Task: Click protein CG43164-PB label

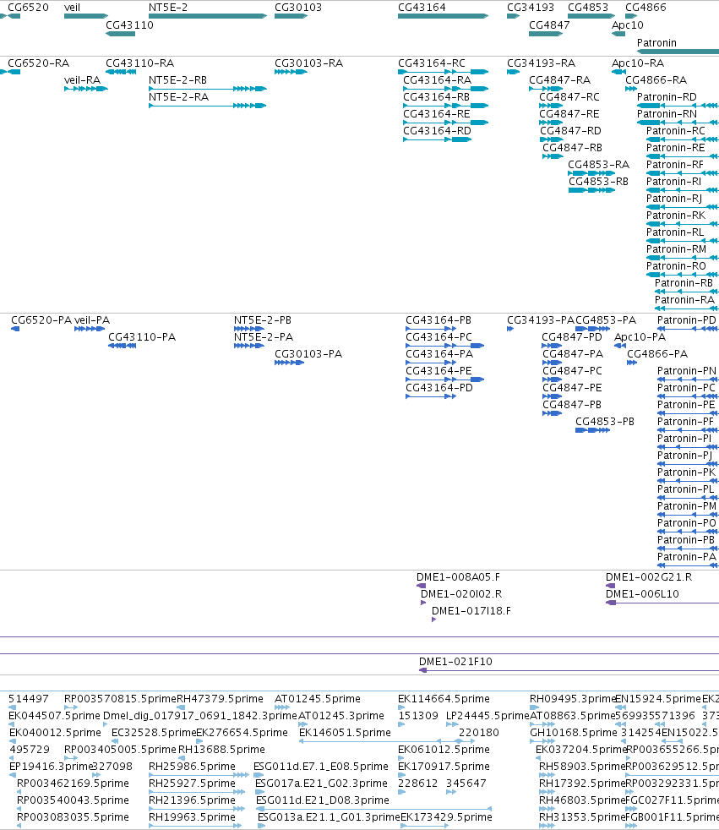Action: click(x=438, y=320)
